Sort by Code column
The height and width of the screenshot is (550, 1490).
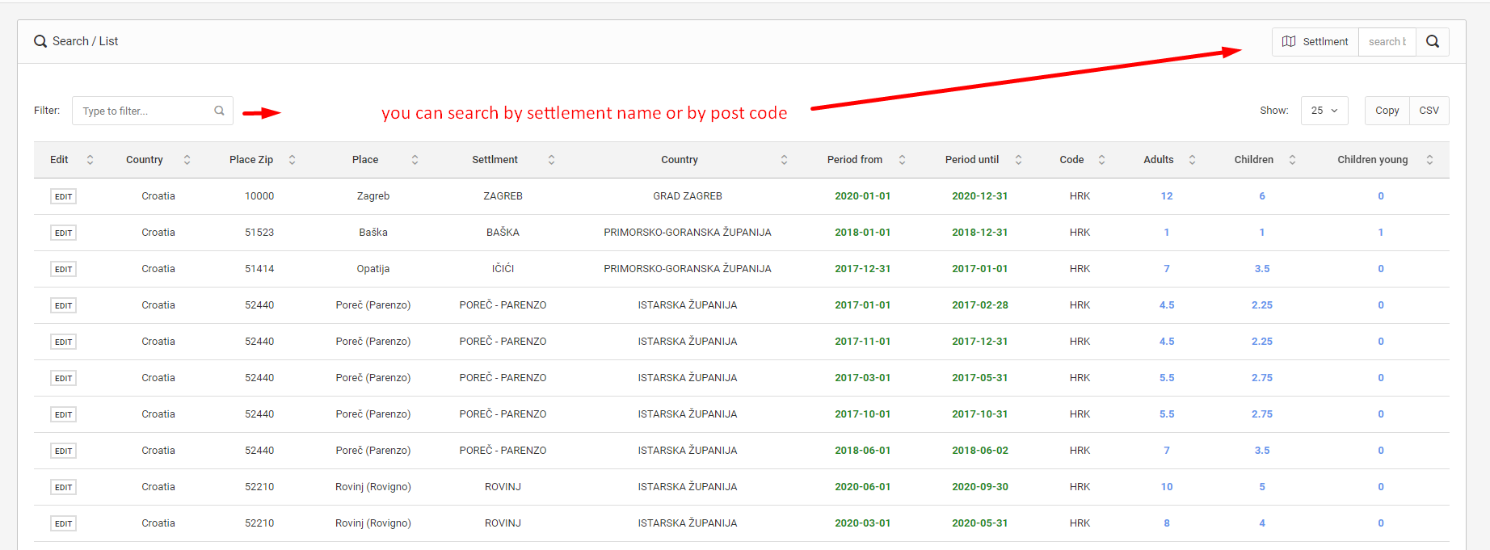[x=1101, y=160]
